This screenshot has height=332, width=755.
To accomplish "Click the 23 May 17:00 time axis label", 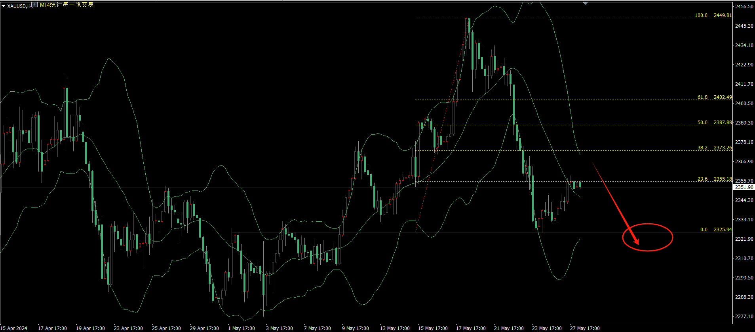I will (x=547, y=328).
